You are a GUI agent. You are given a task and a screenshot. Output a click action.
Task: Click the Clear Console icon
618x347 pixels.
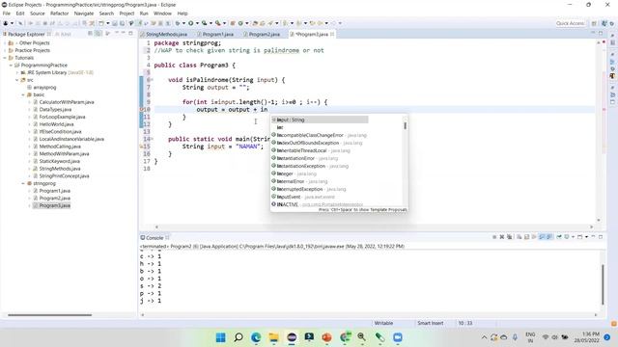(x=520, y=237)
